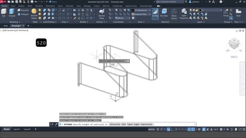The height and width of the screenshot is (138, 246).
Task: Toggle grid display in status bar
Action: (x=158, y=129)
